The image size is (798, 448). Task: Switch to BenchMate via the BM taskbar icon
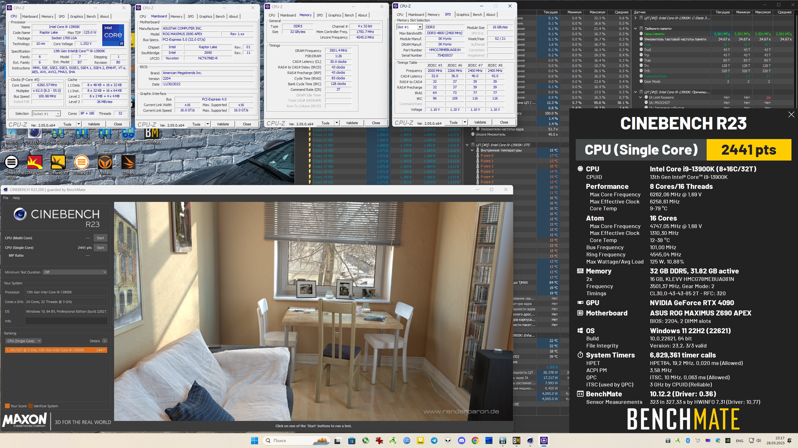pyautogui.click(x=516, y=441)
